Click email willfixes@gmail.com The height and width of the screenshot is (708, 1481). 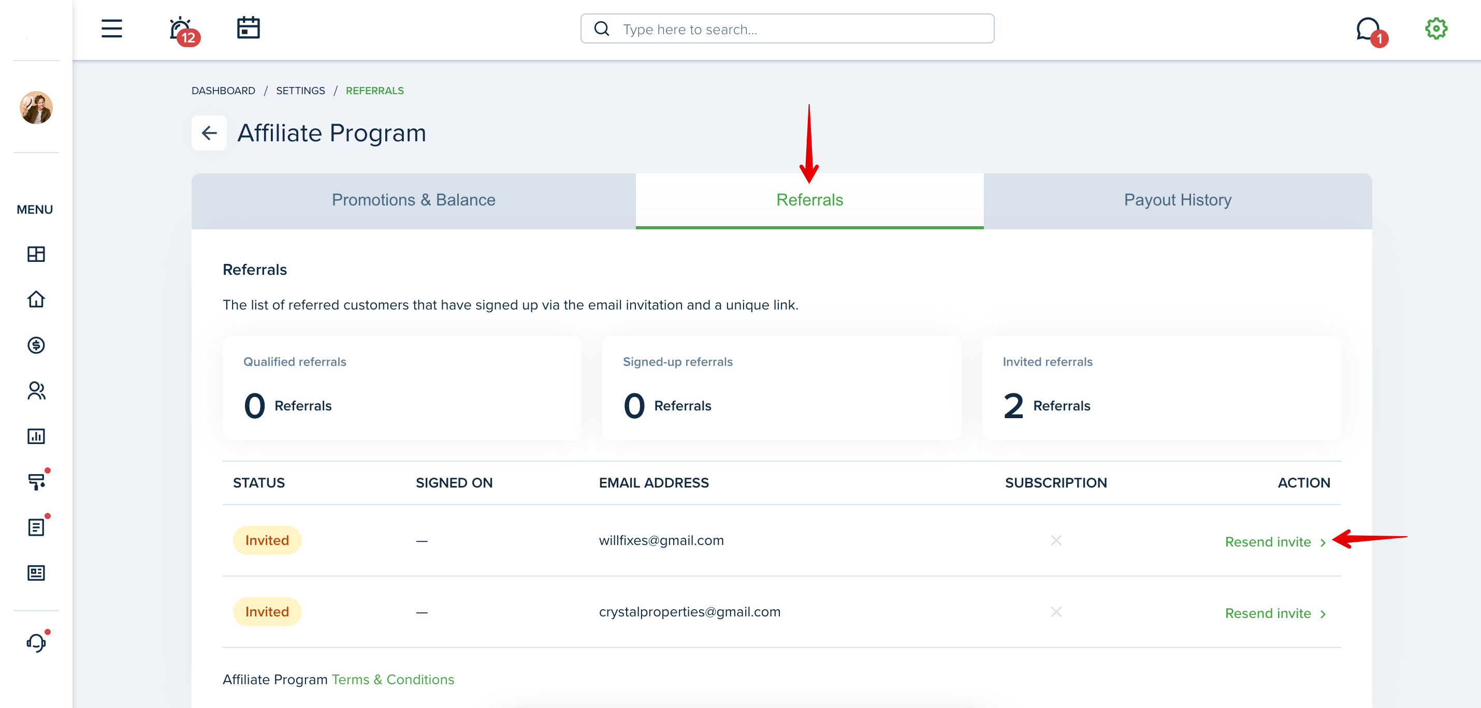click(x=661, y=541)
